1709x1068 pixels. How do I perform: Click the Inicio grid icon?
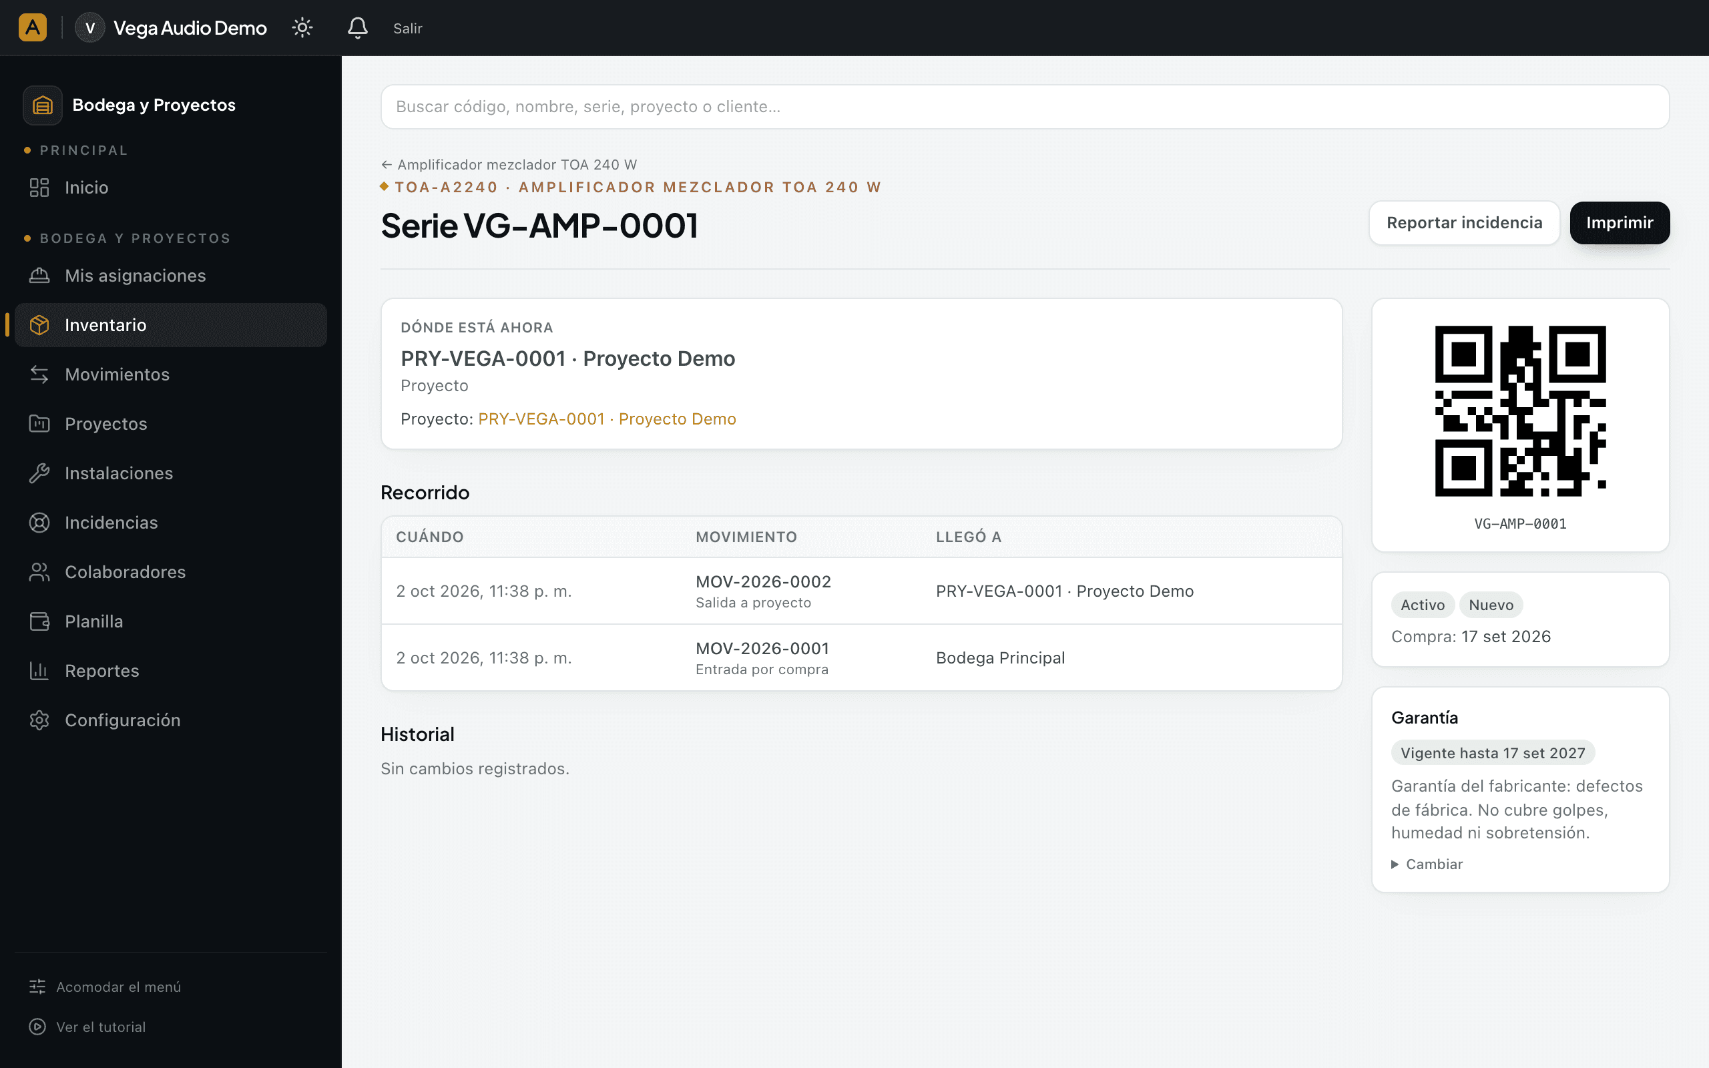click(x=39, y=187)
